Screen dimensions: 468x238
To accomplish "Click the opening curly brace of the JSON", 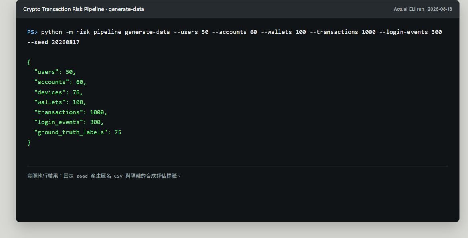I will coord(29,62).
